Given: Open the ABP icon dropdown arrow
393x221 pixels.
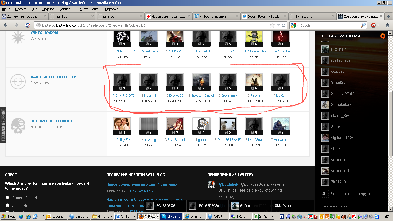Looking at the screenshot, I should (378, 25).
